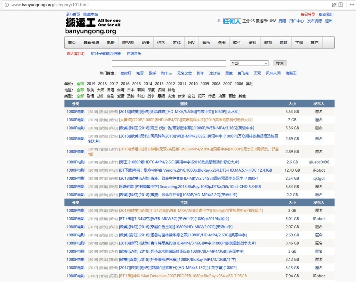356x282 pixels.
Task: Click the reader mode icon in address bar
Action: pyautogui.click(x=341, y=5)
